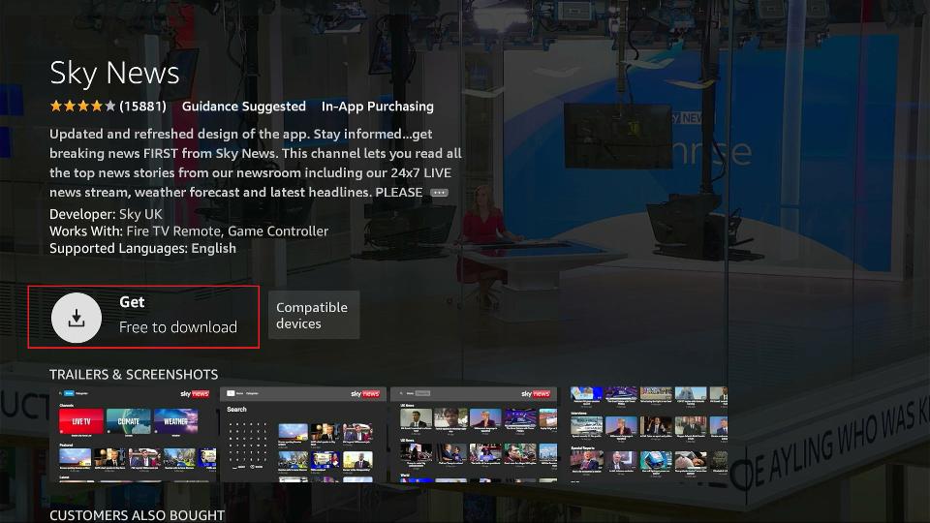The width and height of the screenshot is (930, 523).
Task: Expand the description with the ellipsis button
Action: click(440, 193)
